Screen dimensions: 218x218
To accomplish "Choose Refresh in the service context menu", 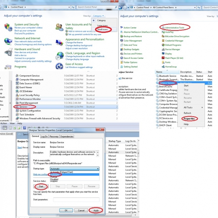I will (x=187, y=113).
